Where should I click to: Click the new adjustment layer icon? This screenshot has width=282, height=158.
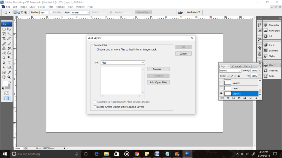(x=239, y=98)
